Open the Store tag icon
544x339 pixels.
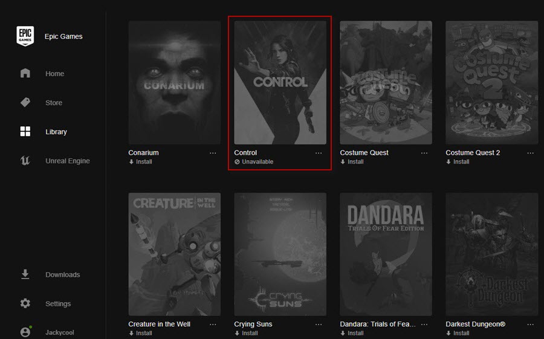pos(25,102)
